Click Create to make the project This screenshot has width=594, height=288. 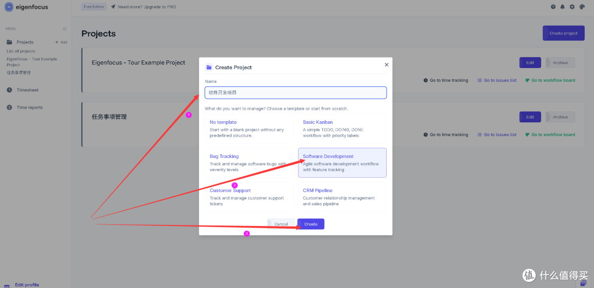311,224
